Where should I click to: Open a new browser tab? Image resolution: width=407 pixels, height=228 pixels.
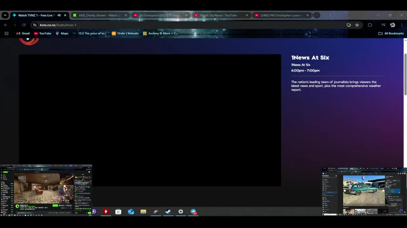[317, 15]
